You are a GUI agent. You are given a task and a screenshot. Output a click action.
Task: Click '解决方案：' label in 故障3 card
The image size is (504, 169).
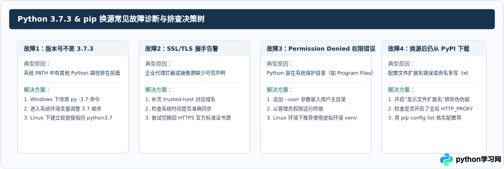[280, 90]
